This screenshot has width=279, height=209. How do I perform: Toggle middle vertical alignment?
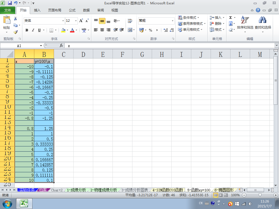[x=102, y=21]
